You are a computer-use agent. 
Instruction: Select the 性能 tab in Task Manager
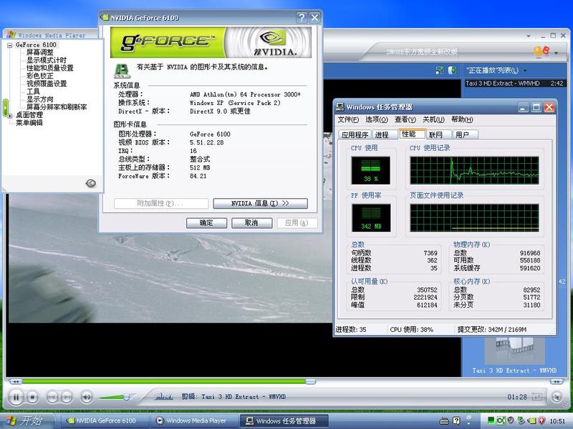click(411, 134)
